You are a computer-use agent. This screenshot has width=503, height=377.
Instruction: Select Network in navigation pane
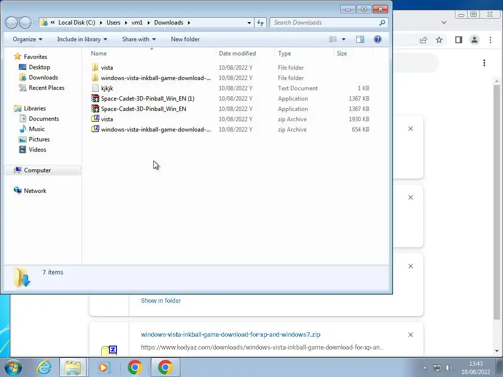pos(35,191)
